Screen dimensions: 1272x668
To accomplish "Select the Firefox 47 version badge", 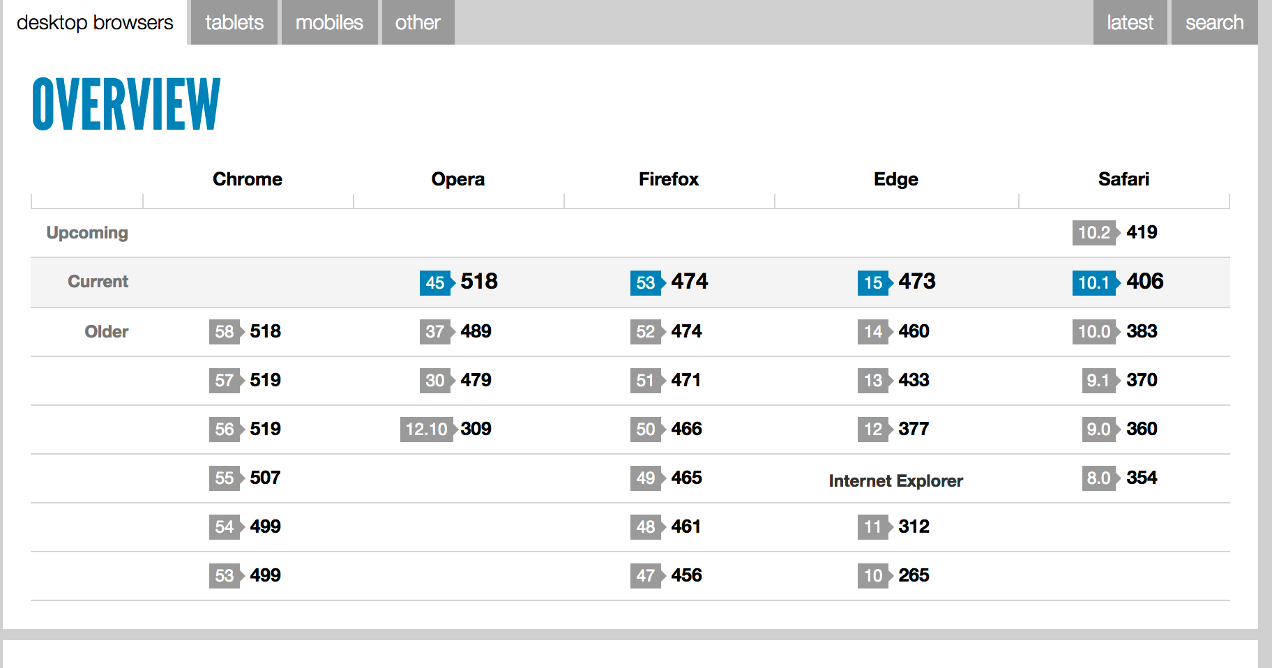I will pyautogui.click(x=645, y=576).
